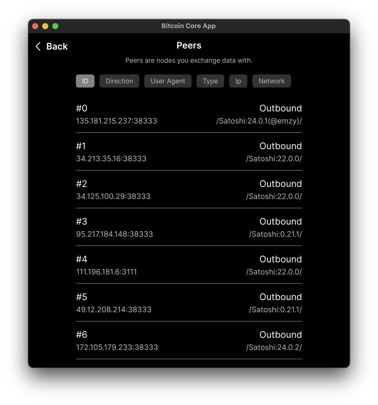Open peer #0 details
The image size is (378, 405).
189,114
